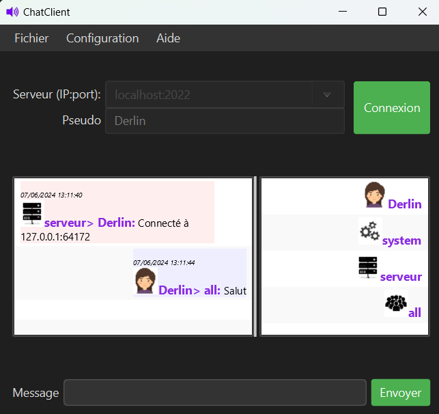Focus the Message input box
The height and width of the screenshot is (414, 439).
215,392
